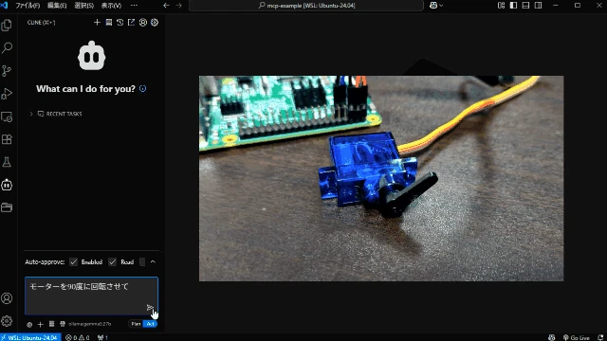Open the Extensions view
The width and height of the screenshot is (607, 341).
(x=7, y=139)
